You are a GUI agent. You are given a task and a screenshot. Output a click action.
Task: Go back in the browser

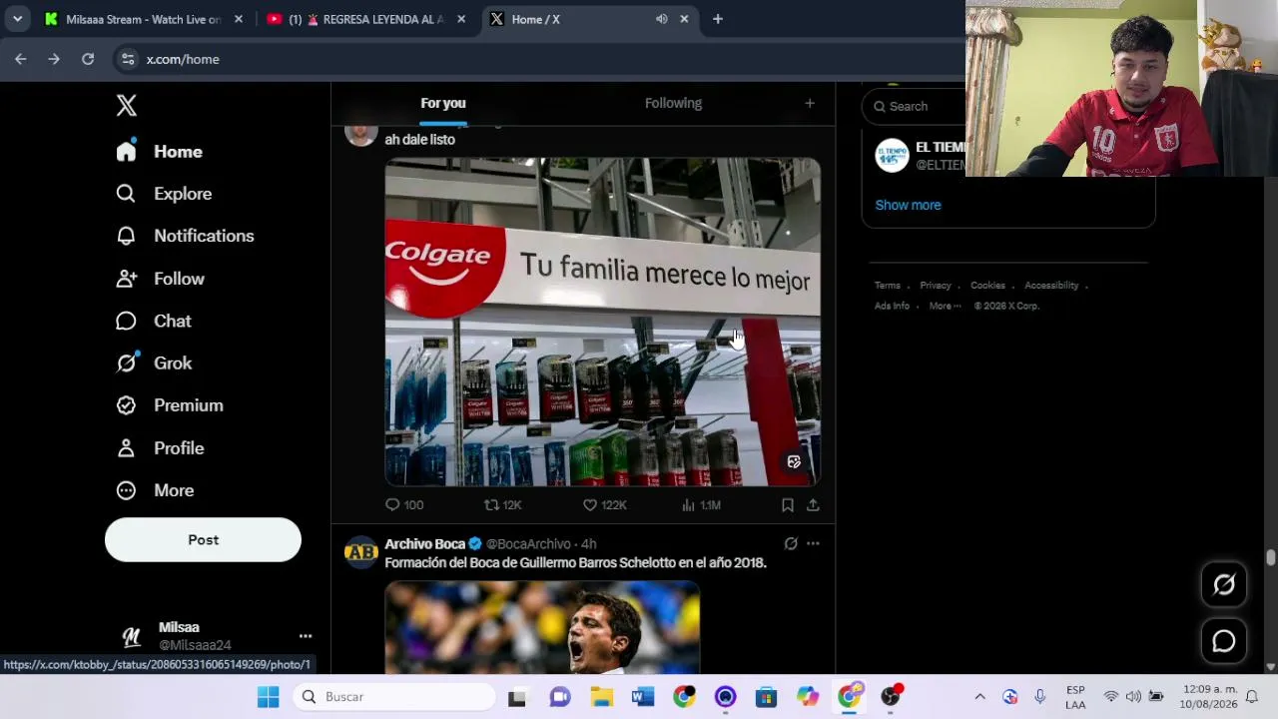pos(21,59)
